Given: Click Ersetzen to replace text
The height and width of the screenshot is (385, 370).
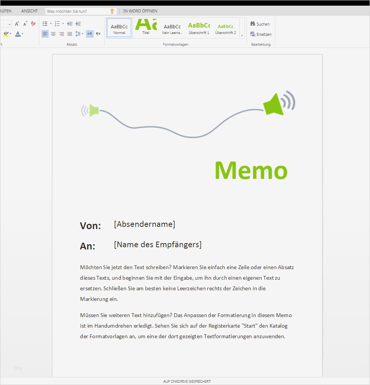Looking at the screenshot, I should pyautogui.click(x=261, y=34).
